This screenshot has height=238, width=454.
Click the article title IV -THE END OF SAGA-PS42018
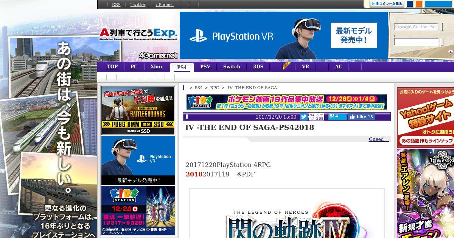pos(250,127)
